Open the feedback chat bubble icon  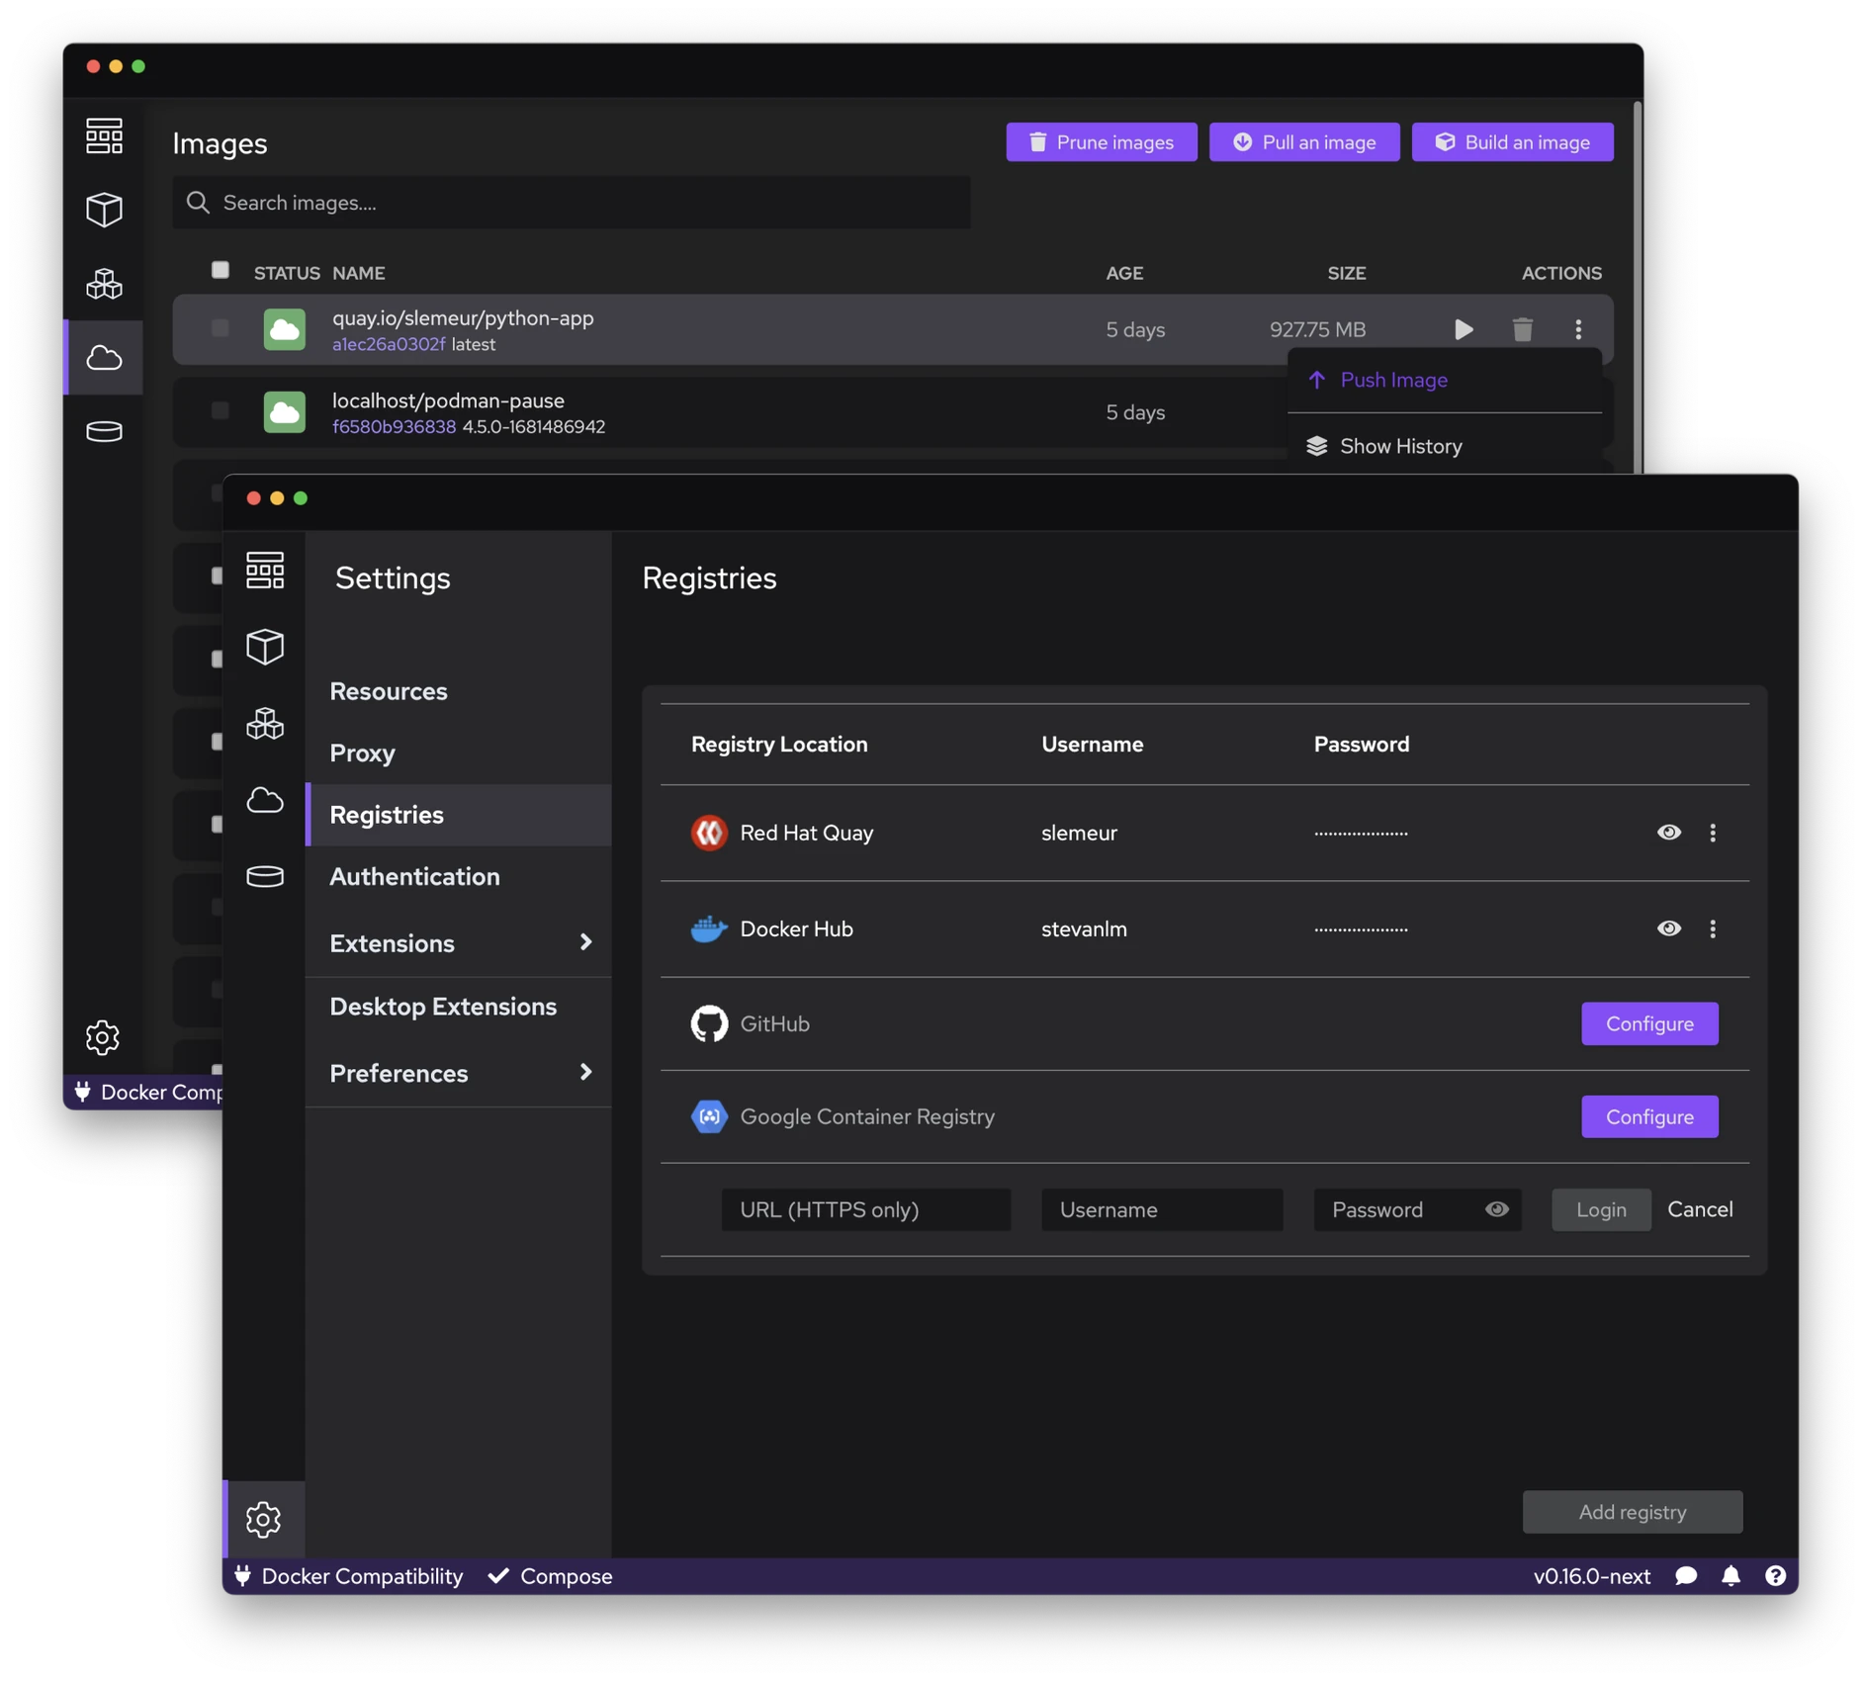pyautogui.click(x=1686, y=1576)
